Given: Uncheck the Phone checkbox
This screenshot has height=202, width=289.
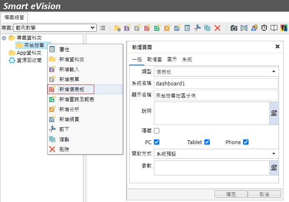Looking at the screenshot, I should tap(246, 142).
